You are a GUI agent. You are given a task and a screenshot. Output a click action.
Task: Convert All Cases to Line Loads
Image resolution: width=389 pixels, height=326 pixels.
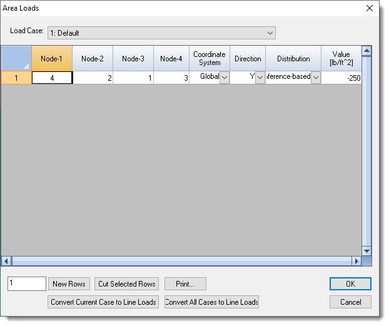(211, 302)
